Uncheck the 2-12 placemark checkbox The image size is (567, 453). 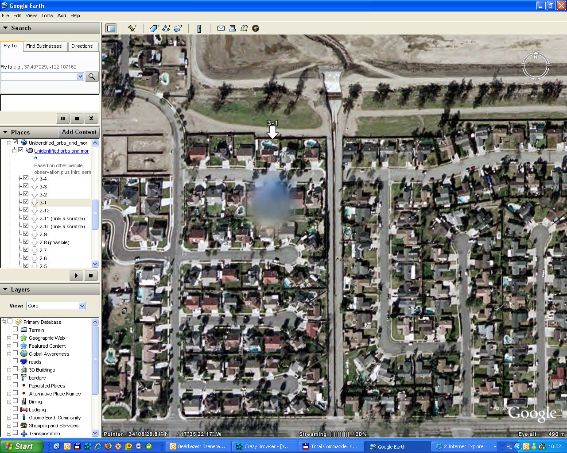point(26,210)
